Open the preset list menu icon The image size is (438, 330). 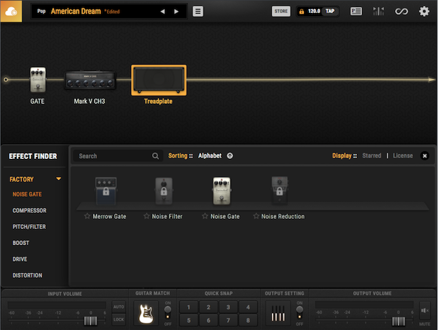click(198, 12)
